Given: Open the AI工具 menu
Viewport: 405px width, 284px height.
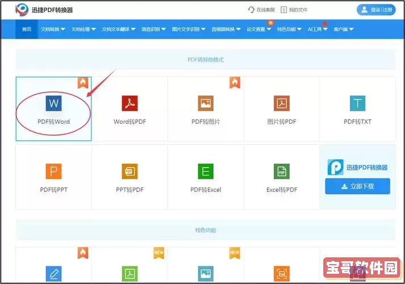Looking at the screenshot, I should (318, 29).
